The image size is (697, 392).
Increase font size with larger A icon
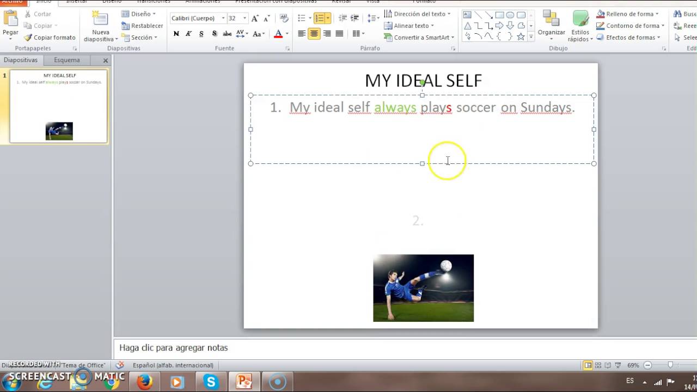(x=255, y=19)
